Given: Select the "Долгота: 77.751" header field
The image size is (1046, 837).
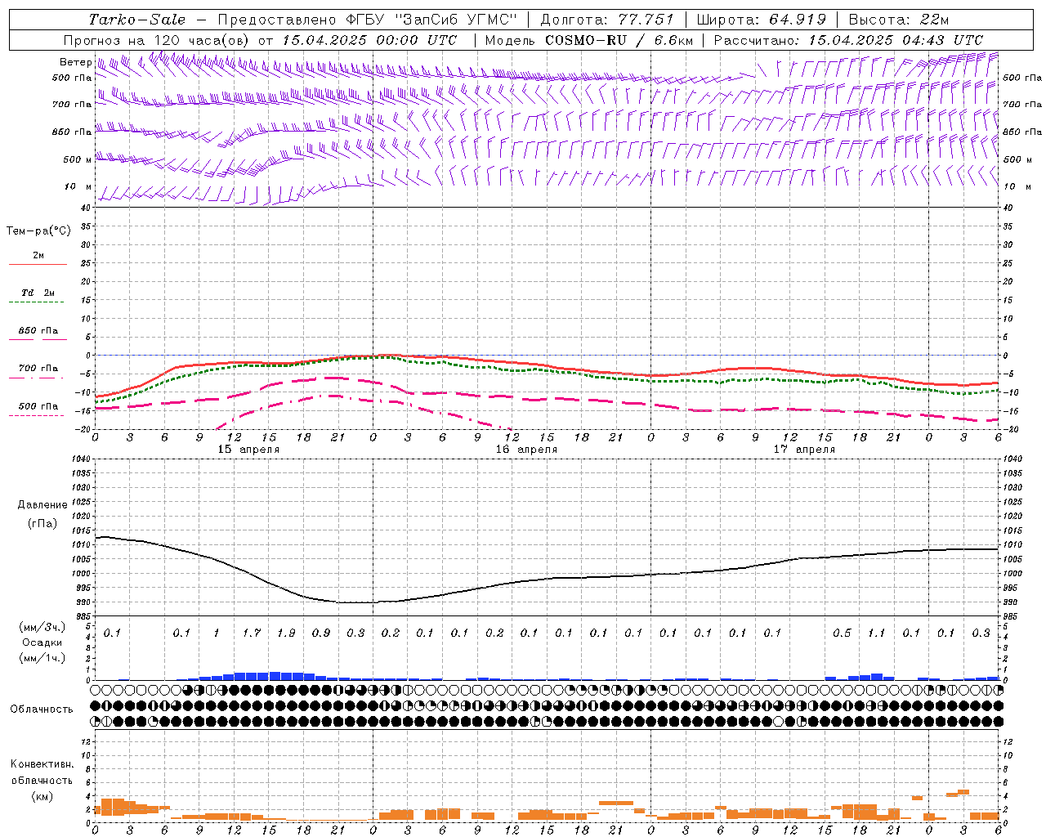Looking at the screenshot, I should tap(607, 20).
